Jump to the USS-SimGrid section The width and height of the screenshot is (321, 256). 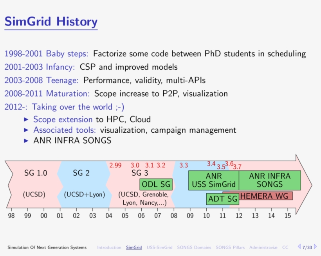pyautogui.click(x=159, y=247)
